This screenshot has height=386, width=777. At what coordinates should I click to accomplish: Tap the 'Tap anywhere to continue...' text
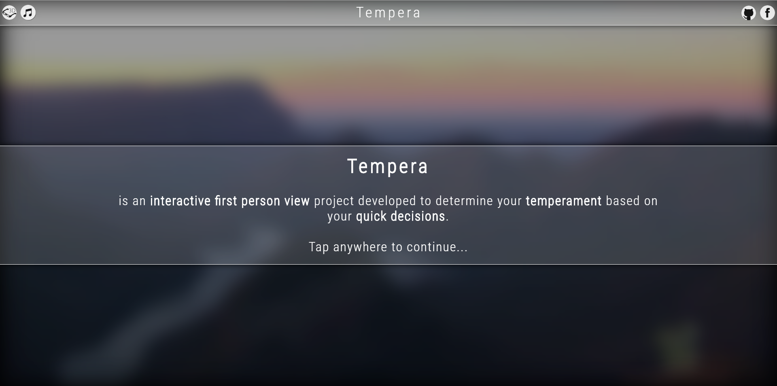[x=388, y=247]
